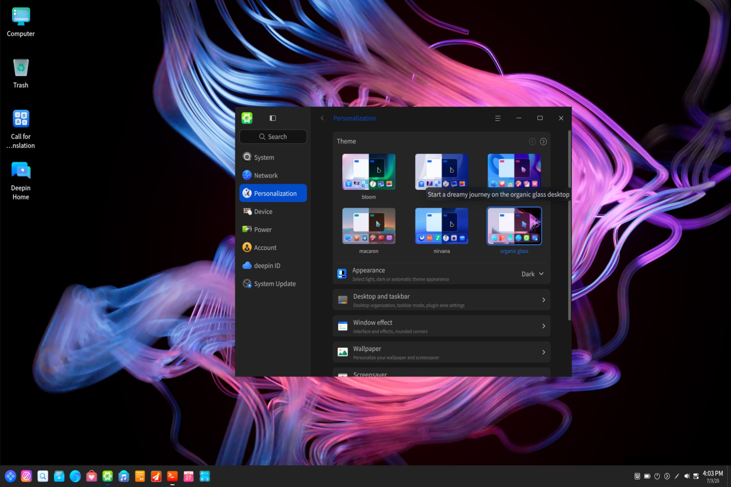This screenshot has height=487, width=731.
Task: Click the back arrow in settings header
Action: coord(322,118)
